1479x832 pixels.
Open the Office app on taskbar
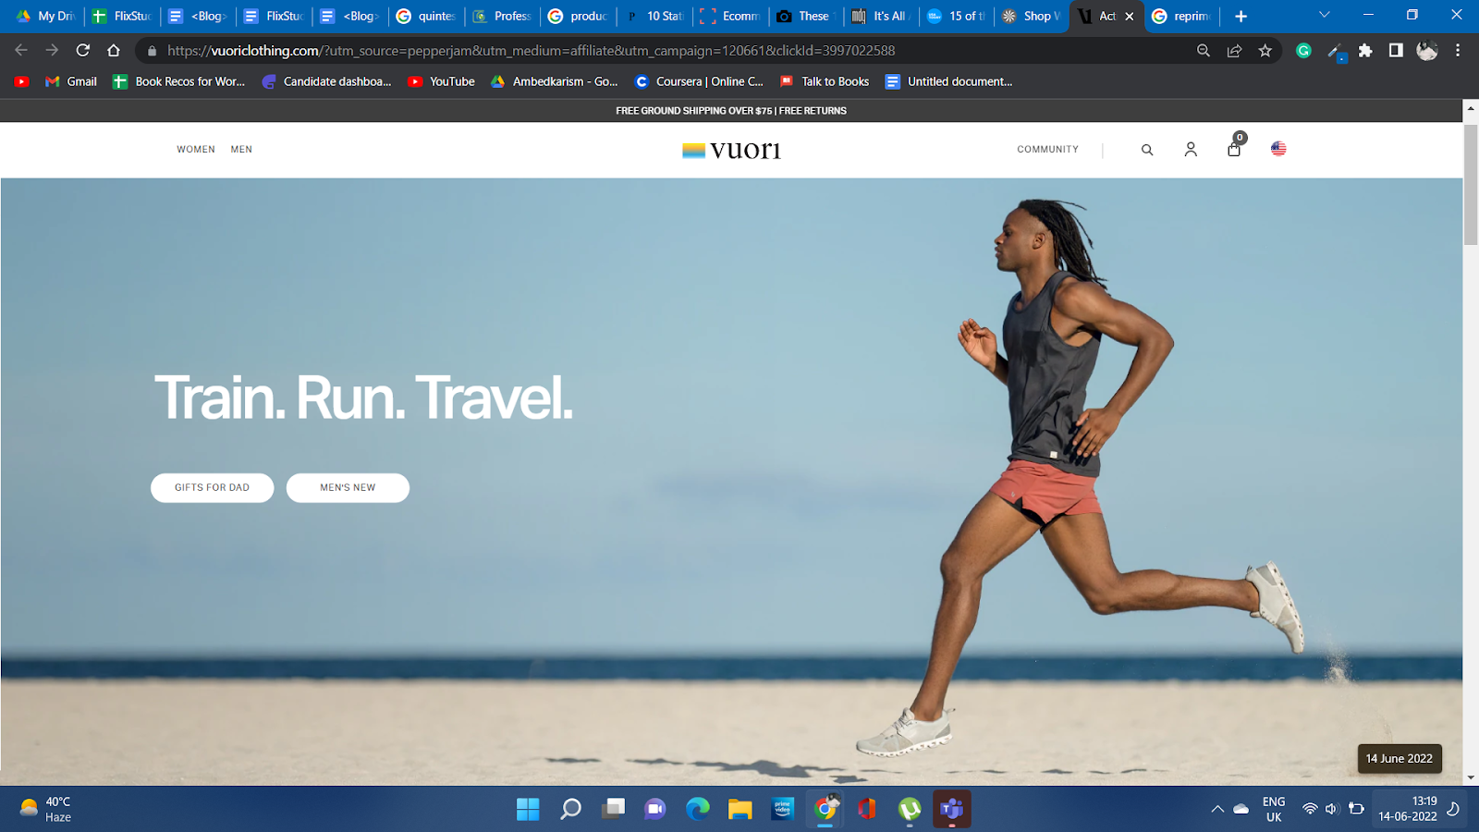pyautogui.click(x=867, y=809)
